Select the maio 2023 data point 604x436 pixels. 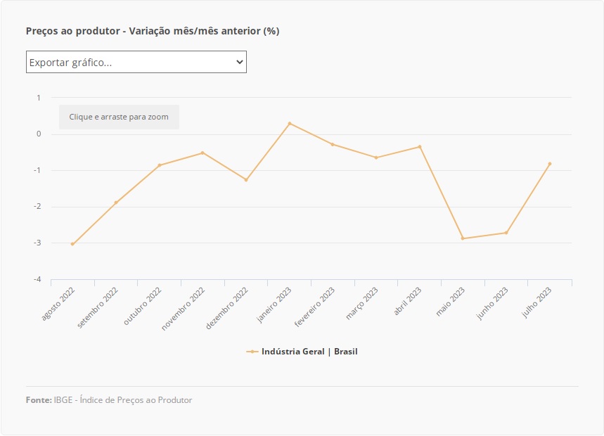[463, 238]
